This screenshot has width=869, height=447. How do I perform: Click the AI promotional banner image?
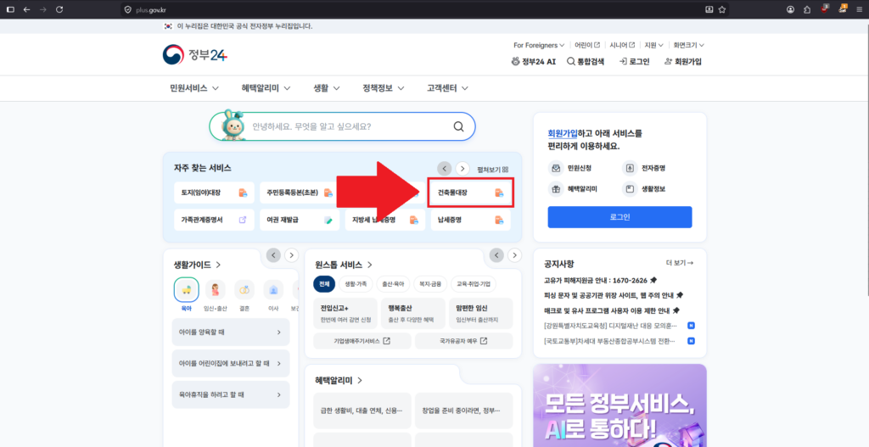pos(620,405)
